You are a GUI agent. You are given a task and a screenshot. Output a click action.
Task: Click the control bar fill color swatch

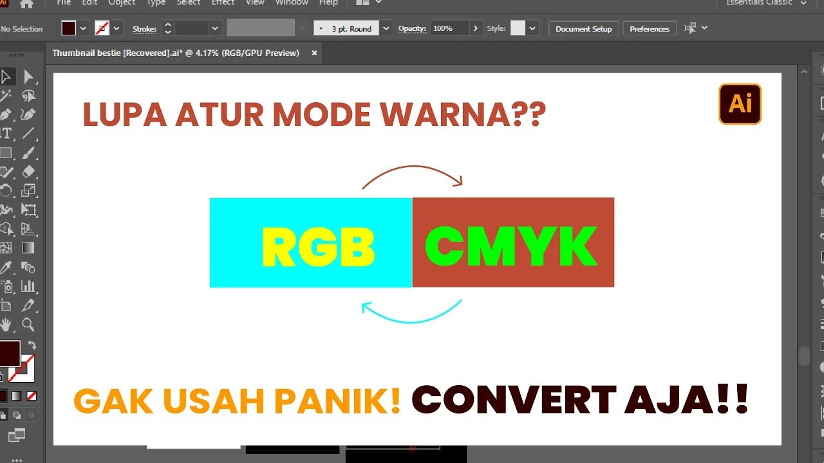[x=68, y=28]
